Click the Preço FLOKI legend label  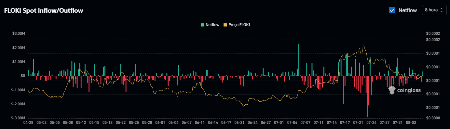(x=239, y=25)
